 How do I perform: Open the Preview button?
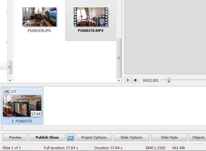(15, 137)
